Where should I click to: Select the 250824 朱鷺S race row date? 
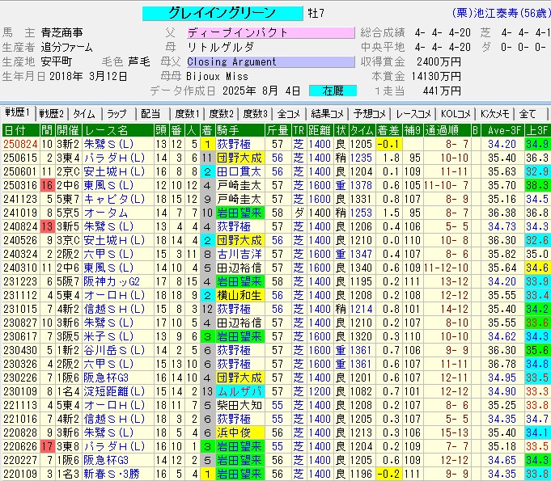19,144
